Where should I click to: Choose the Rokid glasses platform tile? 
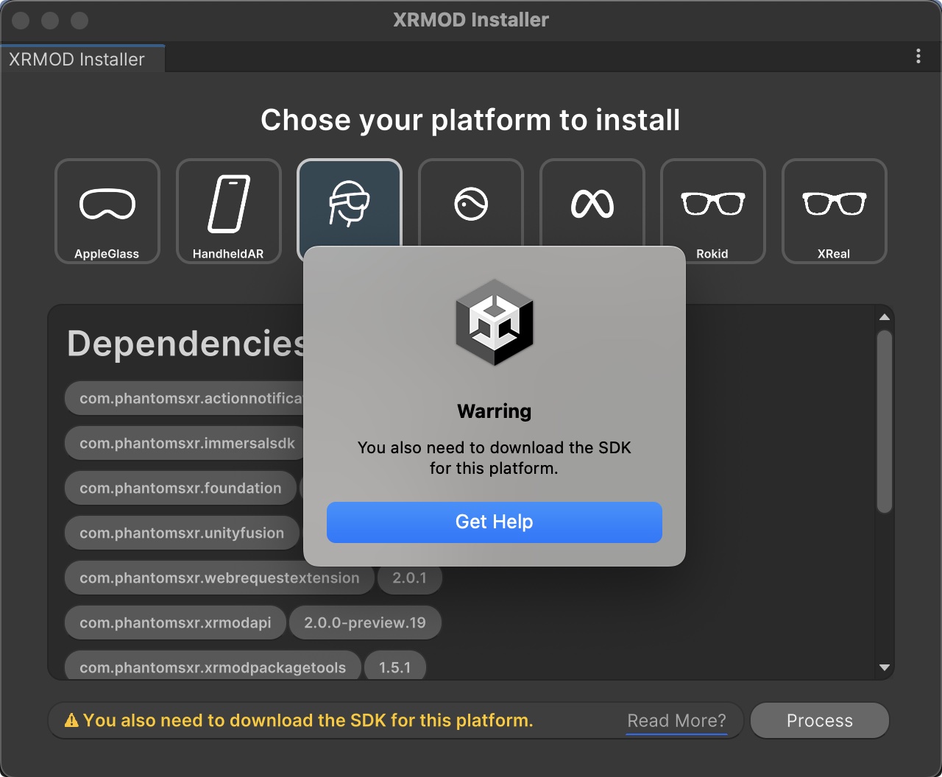coord(713,211)
